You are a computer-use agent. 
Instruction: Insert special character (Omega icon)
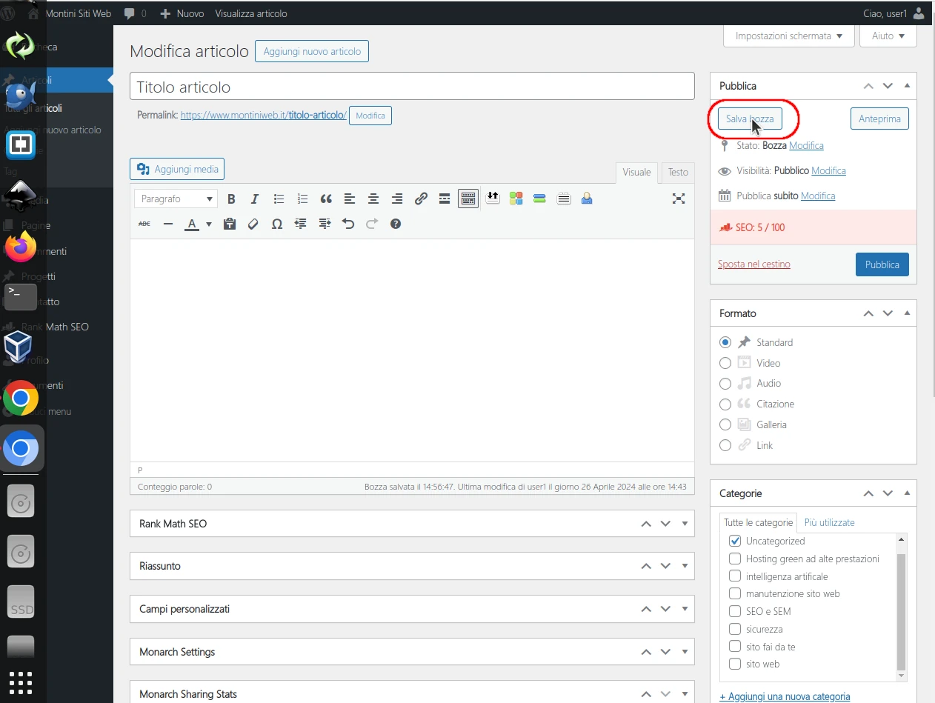[x=277, y=224]
